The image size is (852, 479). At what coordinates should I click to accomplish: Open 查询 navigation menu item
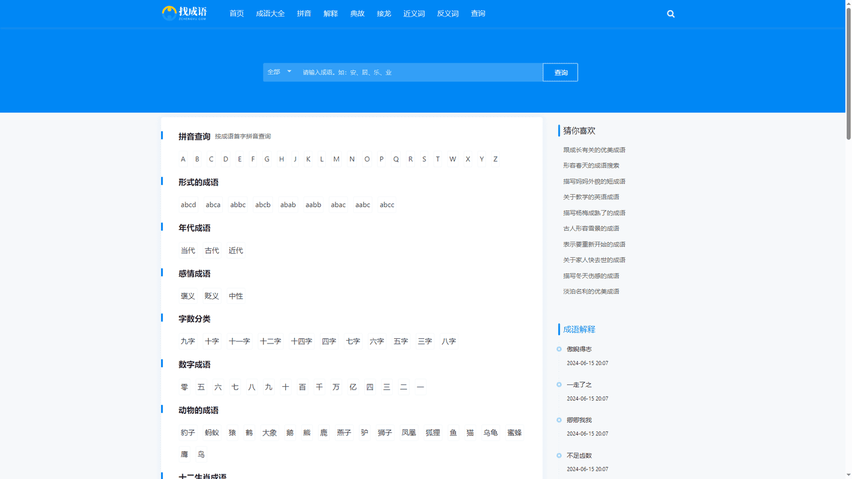[x=478, y=14]
